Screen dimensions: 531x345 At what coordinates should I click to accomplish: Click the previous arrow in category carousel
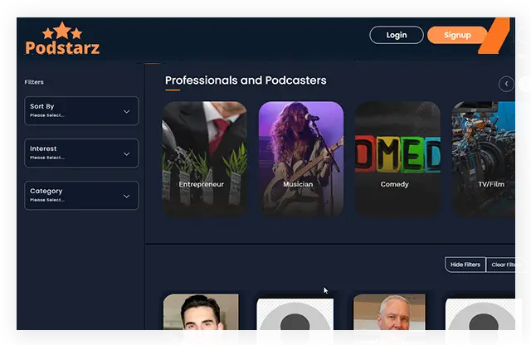pyautogui.click(x=506, y=84)
